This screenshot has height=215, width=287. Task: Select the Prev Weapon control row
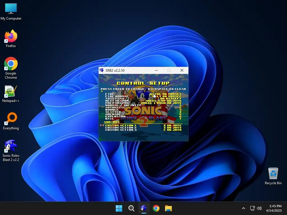coord(143,103)
